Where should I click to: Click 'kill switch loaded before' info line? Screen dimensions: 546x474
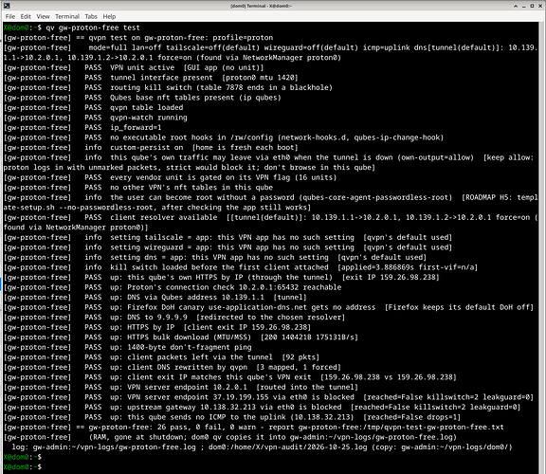click(241, 267)
